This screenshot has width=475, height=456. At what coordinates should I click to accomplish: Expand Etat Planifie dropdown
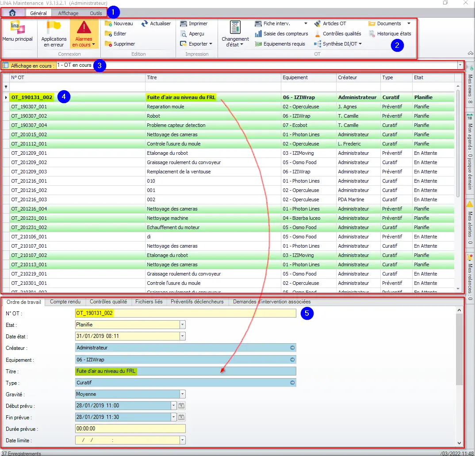182,325
